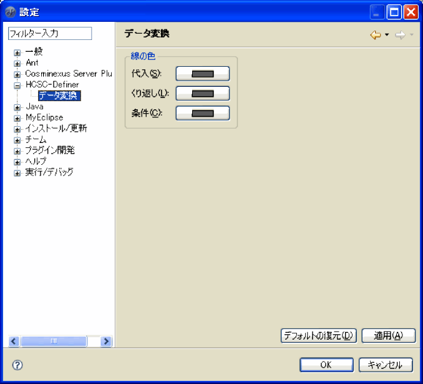423x384 pixels.
Task: Click the 適用(A) apply button
Action: point(389,336)
